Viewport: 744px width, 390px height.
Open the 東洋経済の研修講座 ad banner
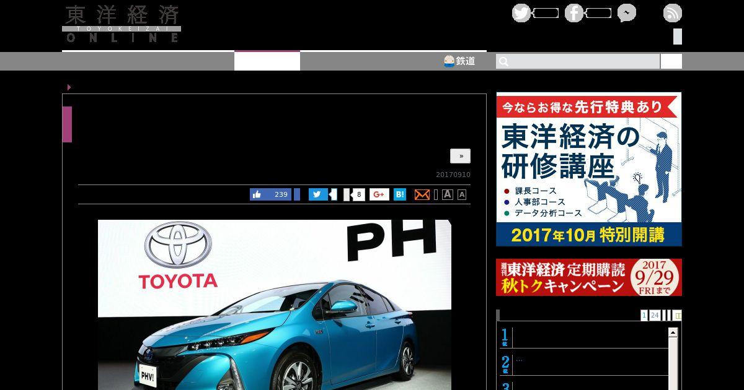(589, 169)
